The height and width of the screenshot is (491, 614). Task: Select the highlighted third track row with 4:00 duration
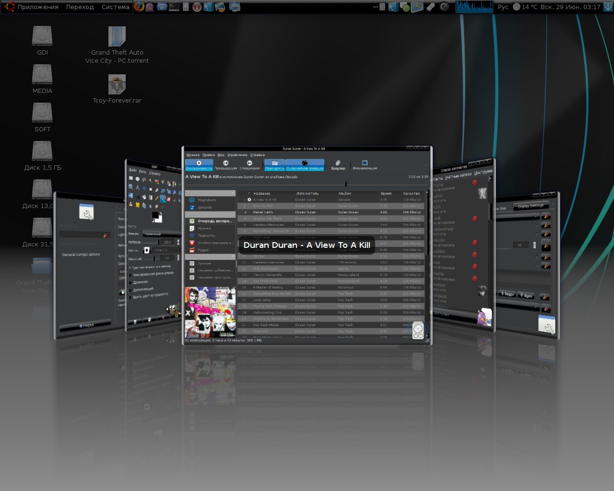pos(331,212)
